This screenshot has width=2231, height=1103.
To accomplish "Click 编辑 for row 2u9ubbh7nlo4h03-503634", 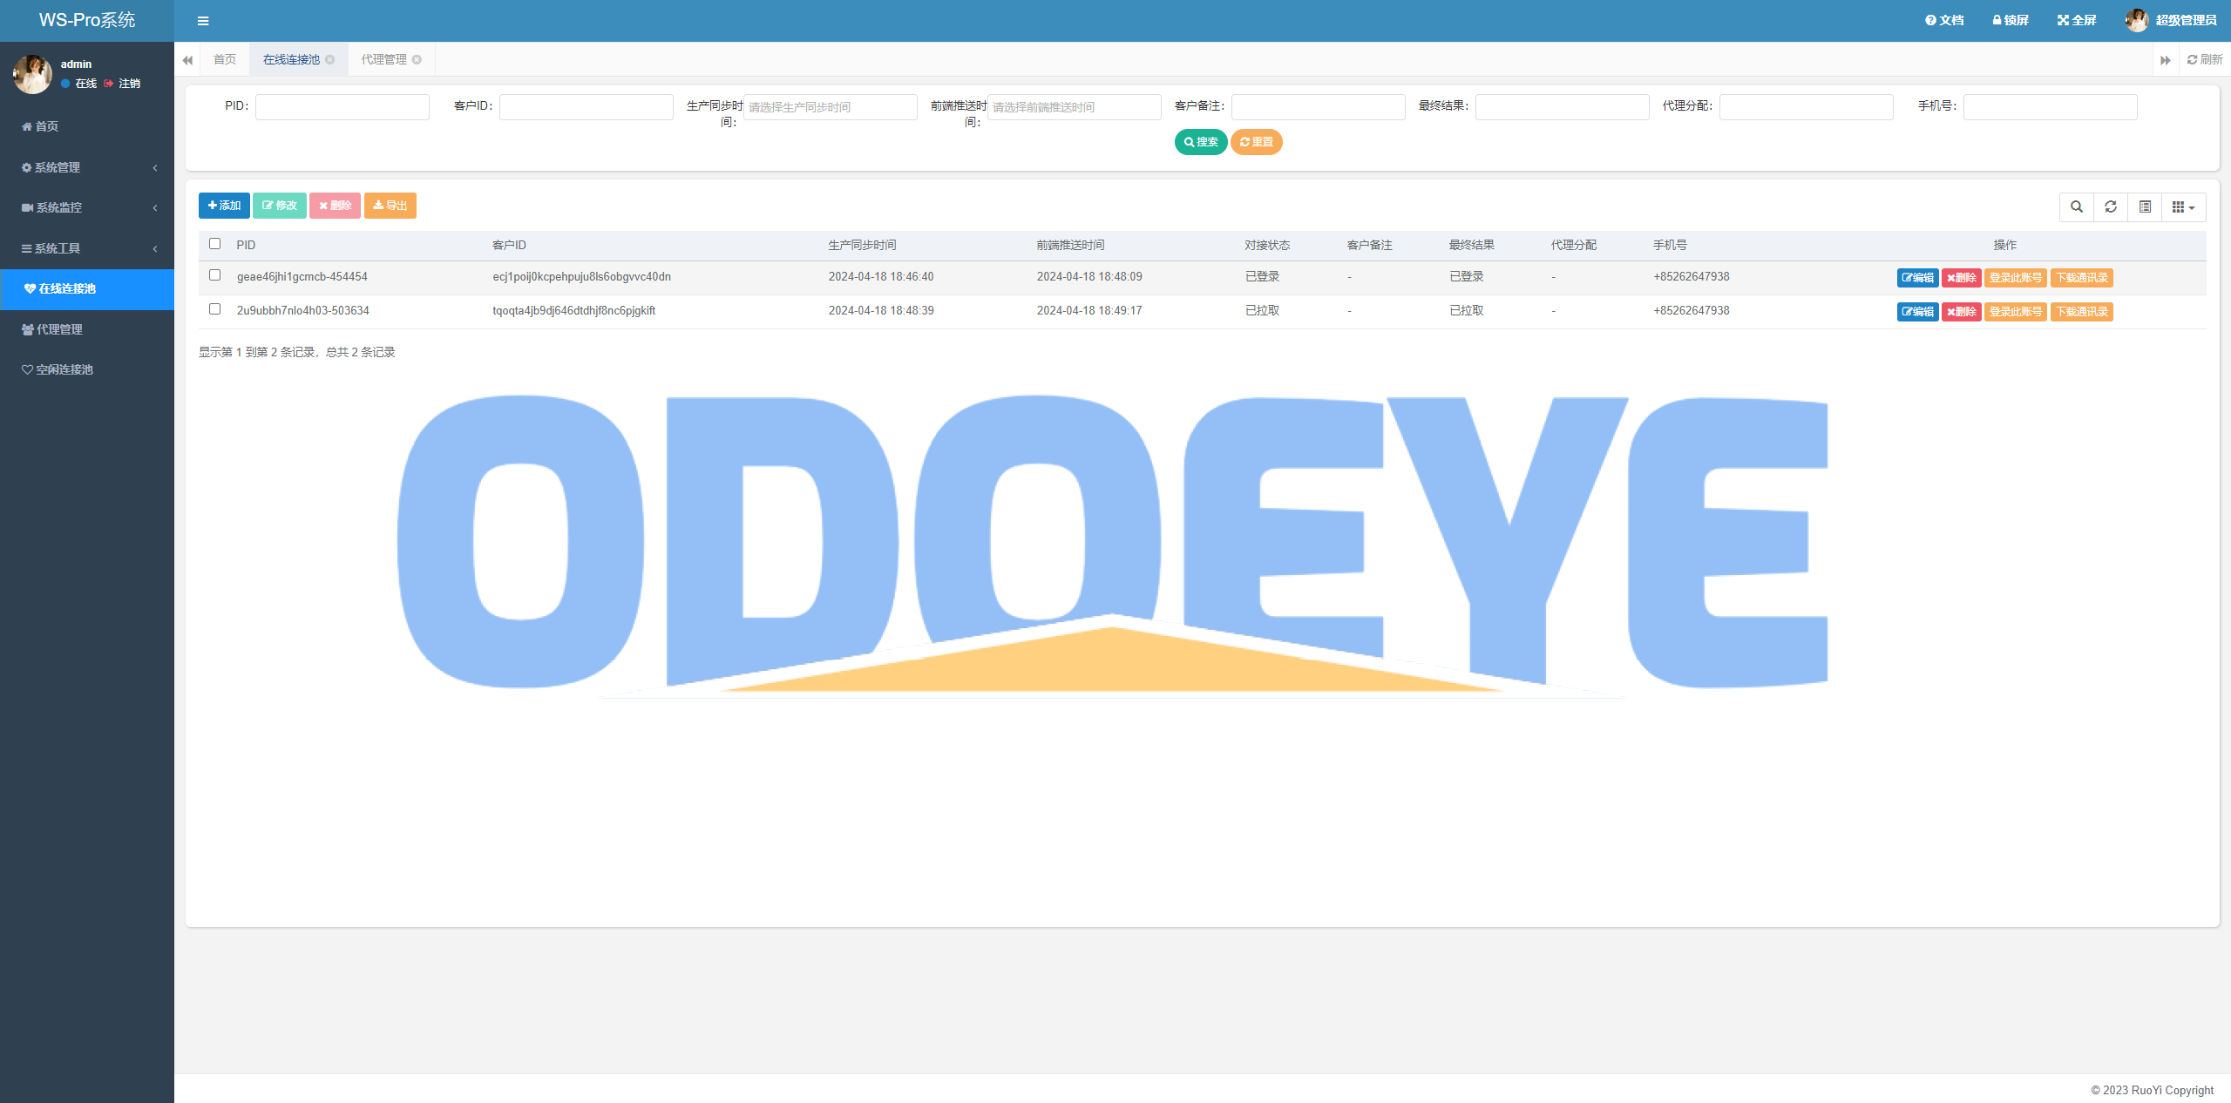I will click(1917, 312).
